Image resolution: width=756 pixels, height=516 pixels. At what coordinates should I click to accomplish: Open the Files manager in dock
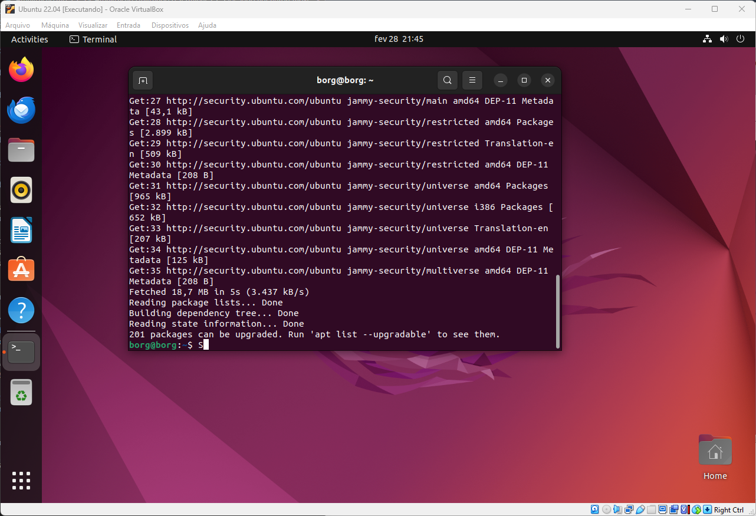[21, 150]
